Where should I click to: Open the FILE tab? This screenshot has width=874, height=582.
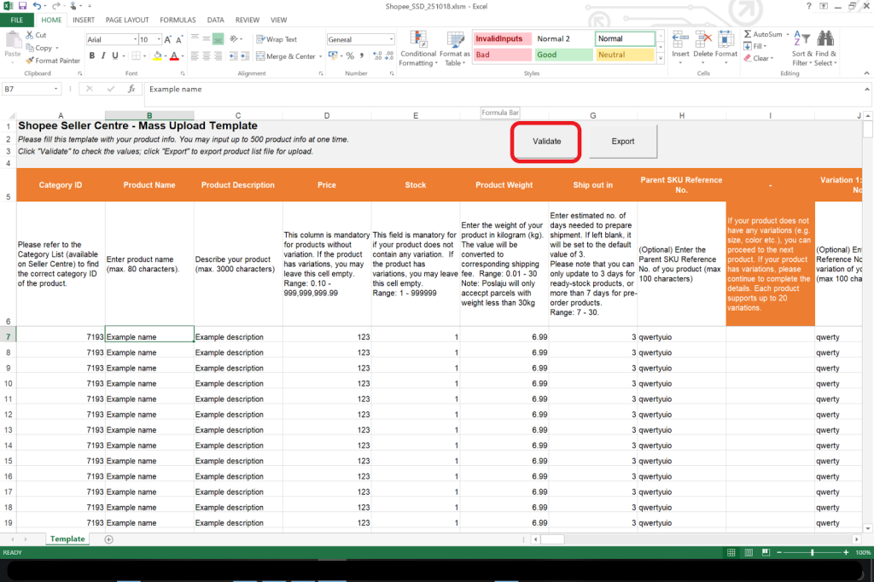tap(17, 20)
